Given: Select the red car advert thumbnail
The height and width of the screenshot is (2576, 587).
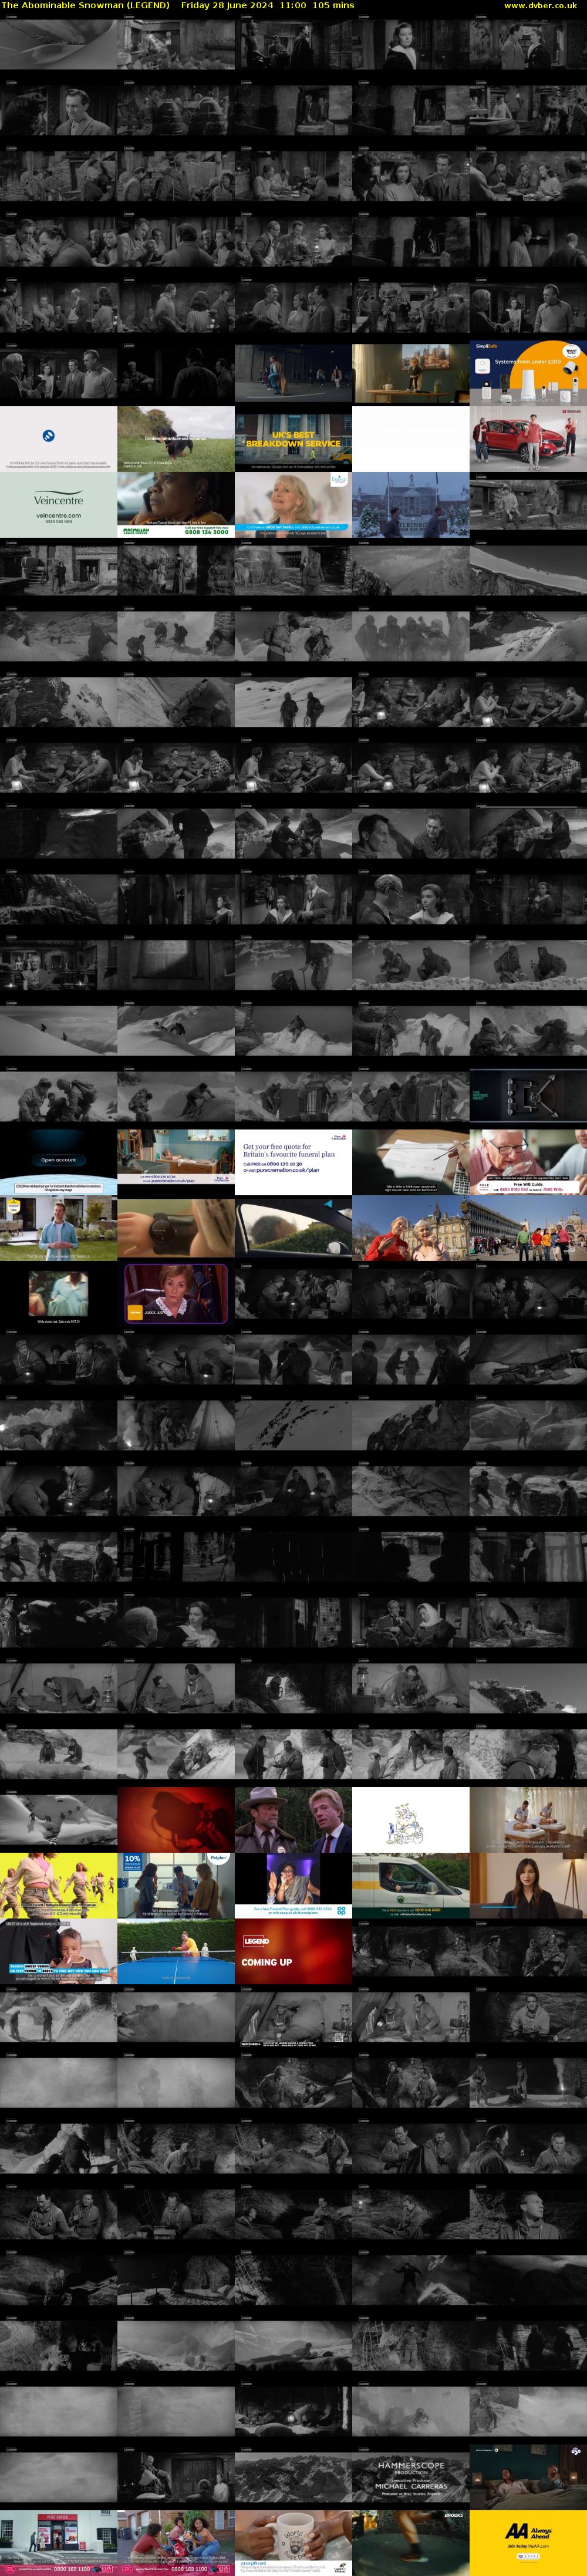Looking at the screenshot, I should 528,439.
